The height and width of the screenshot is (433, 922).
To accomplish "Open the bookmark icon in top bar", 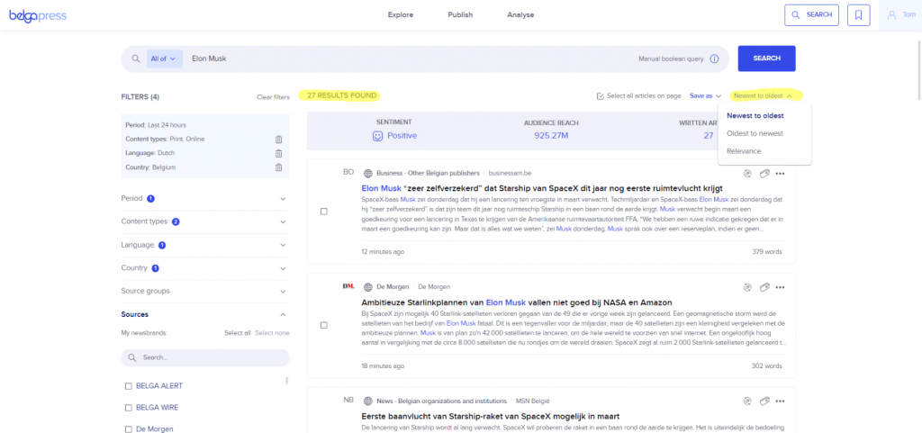I will tap(858, 14).
